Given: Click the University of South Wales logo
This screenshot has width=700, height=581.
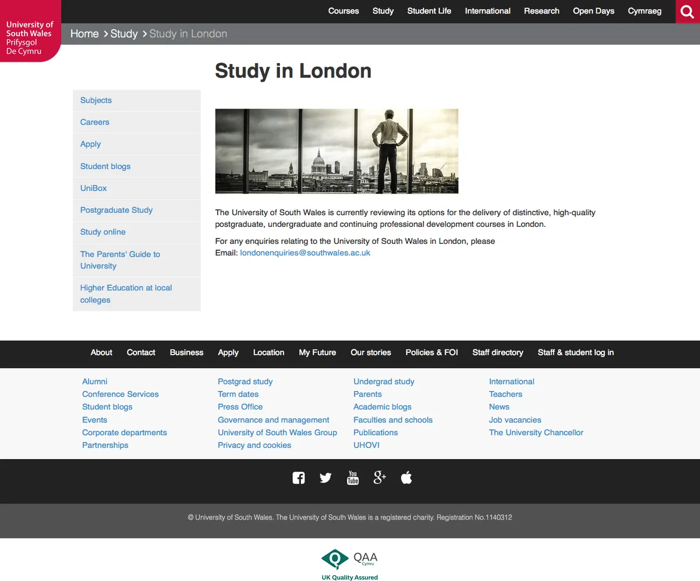Looking at the screenshot, I should tap(30, 31).
